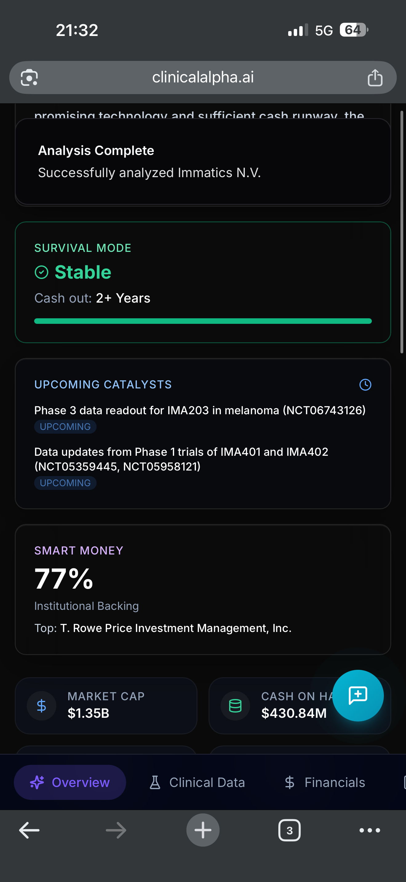Tap the clinicalalpha.ai address field
The height and width of the screenshot is (882, 406).
[x=203, y=77]
